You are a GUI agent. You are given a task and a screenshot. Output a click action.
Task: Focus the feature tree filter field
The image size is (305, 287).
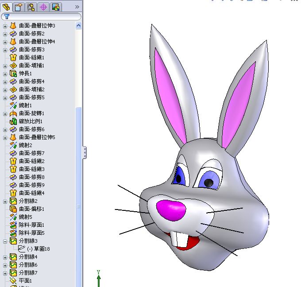click(41, 16)
